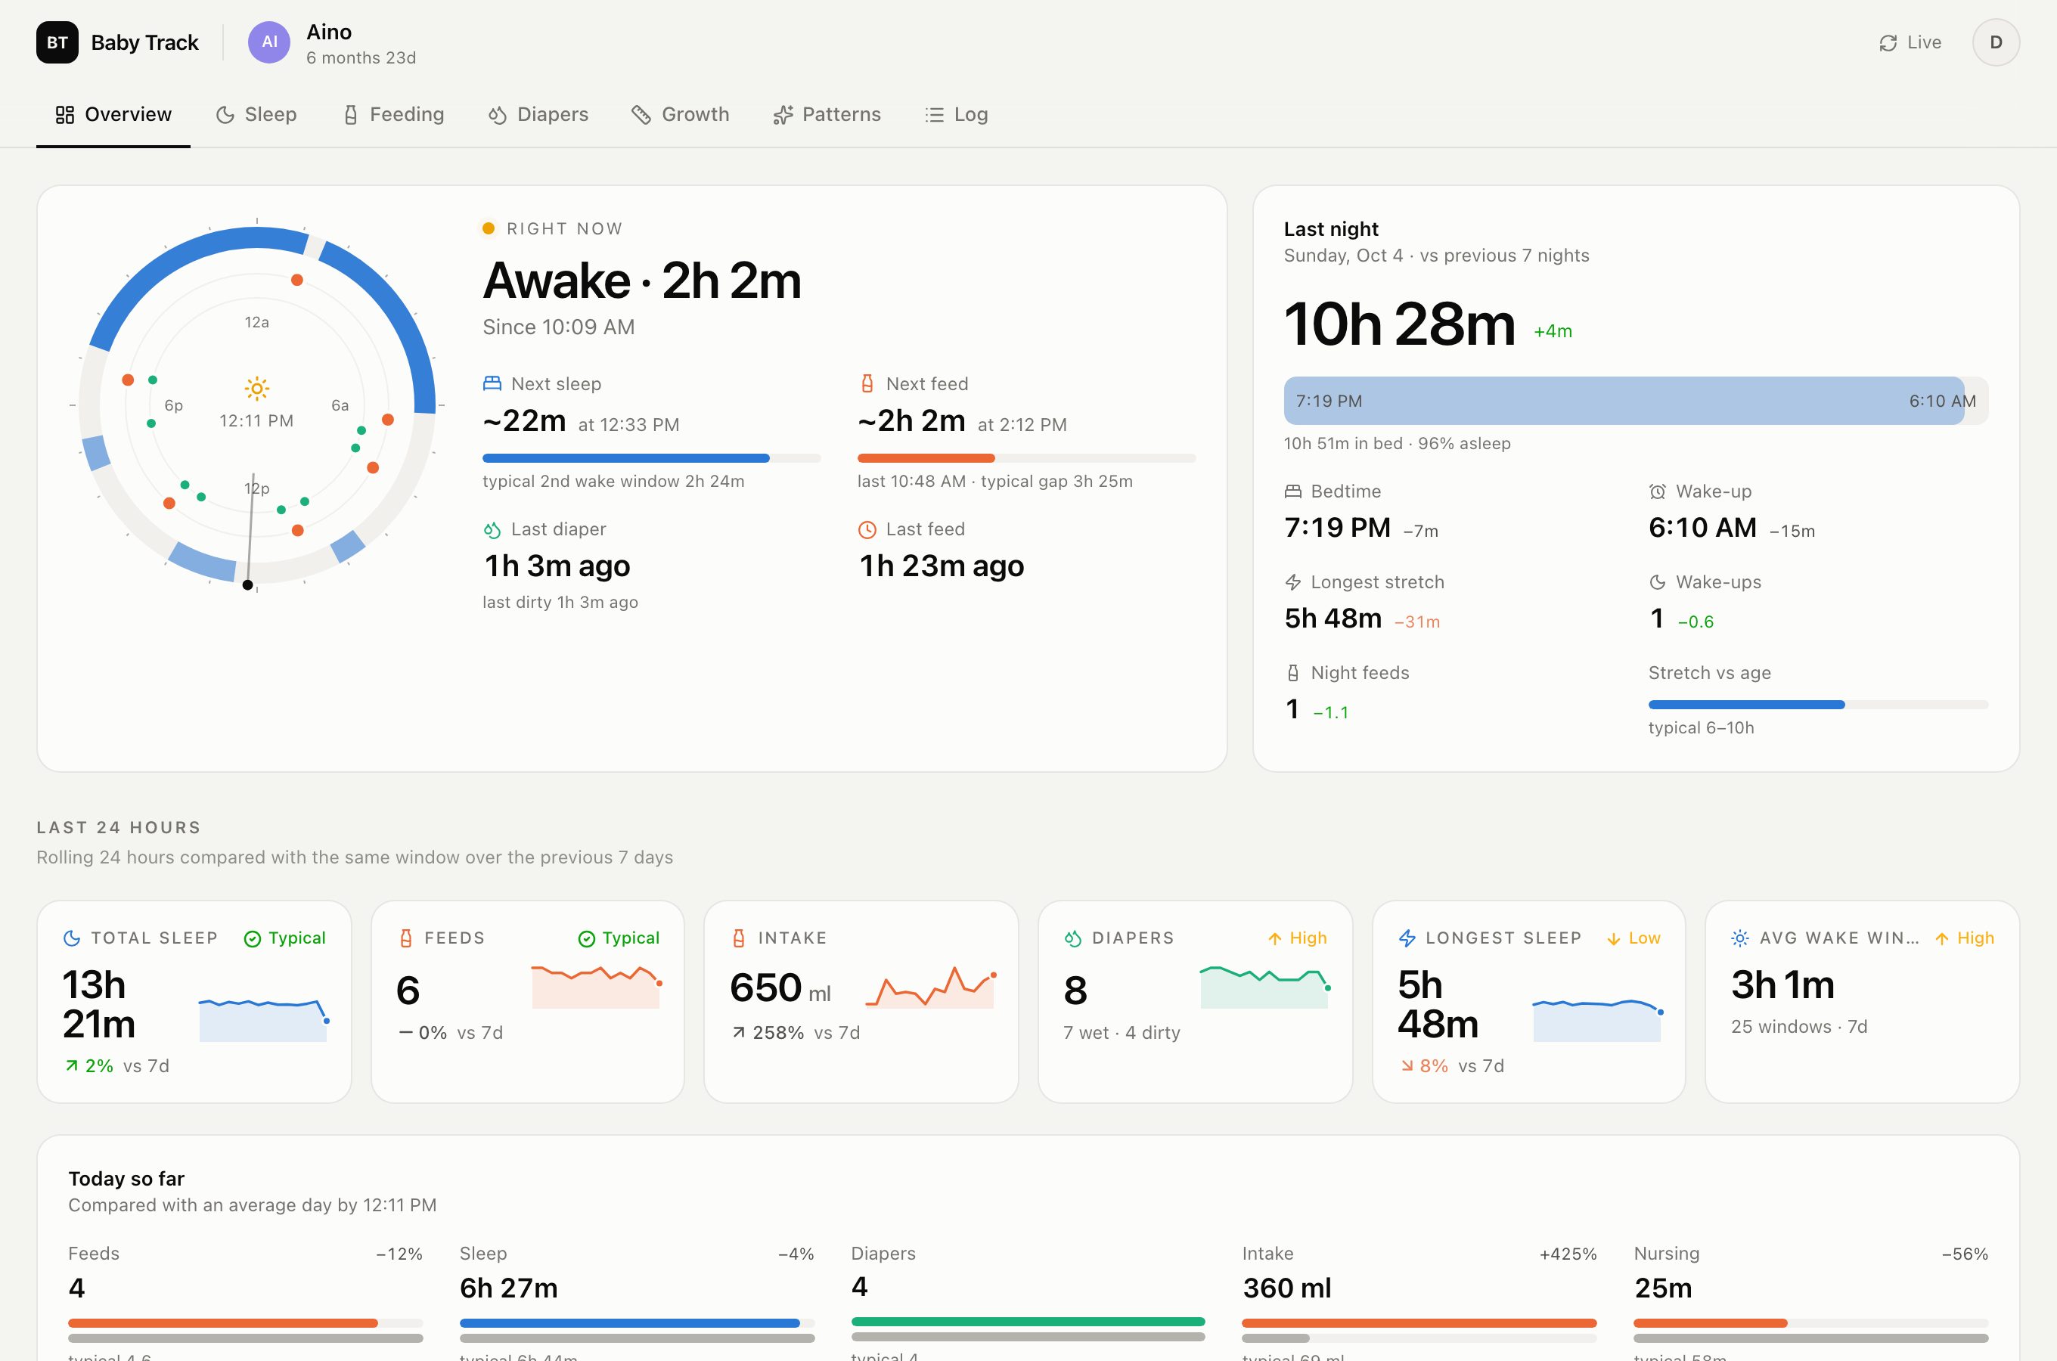Screen dimensions: 2057x1361
Task: Click the Intake 360 ml today value
Action: [x=1287, y=1288]
